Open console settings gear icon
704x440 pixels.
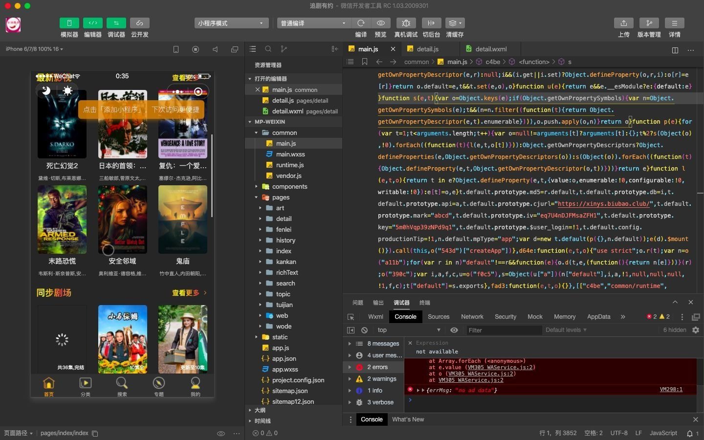[x=696, y=330]
